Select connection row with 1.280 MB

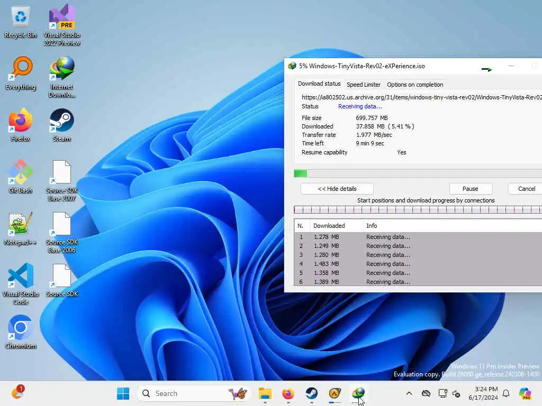click(418, 255)
